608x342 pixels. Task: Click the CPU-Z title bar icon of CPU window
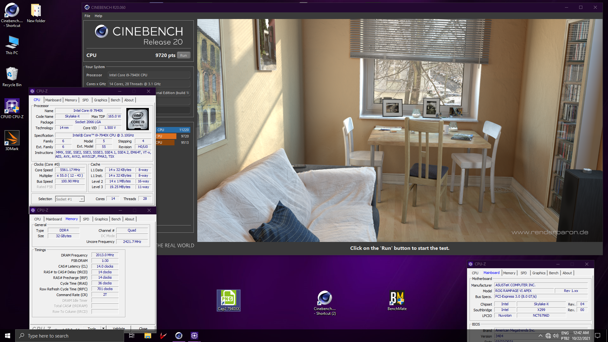(32, 91)
